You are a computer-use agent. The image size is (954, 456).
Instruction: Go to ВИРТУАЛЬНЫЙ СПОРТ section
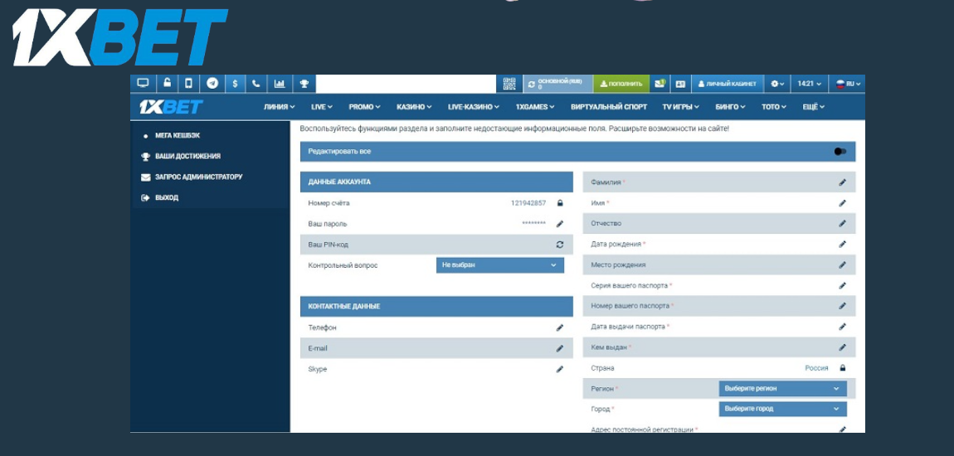coord(609,107)
